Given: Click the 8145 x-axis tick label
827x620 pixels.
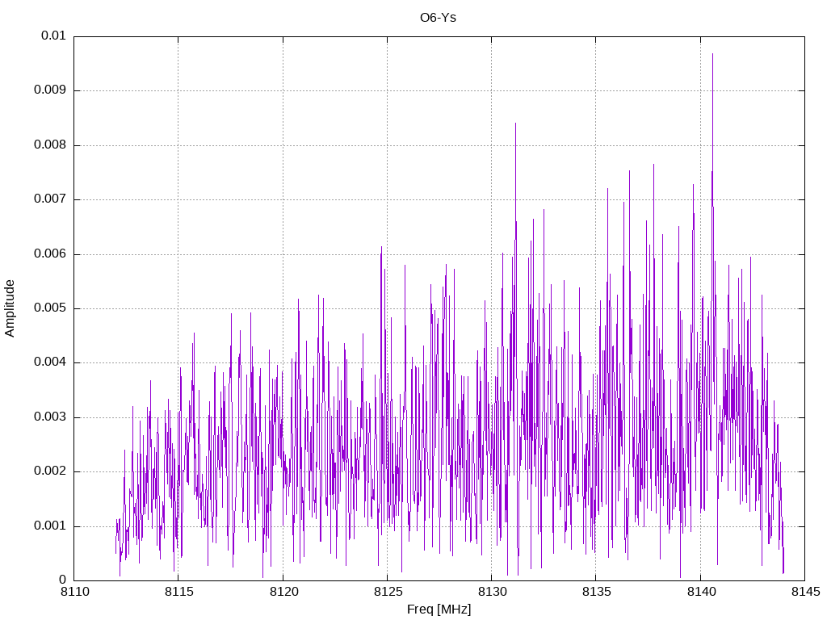Looking at the screenshot, I should tap(805, 592).
